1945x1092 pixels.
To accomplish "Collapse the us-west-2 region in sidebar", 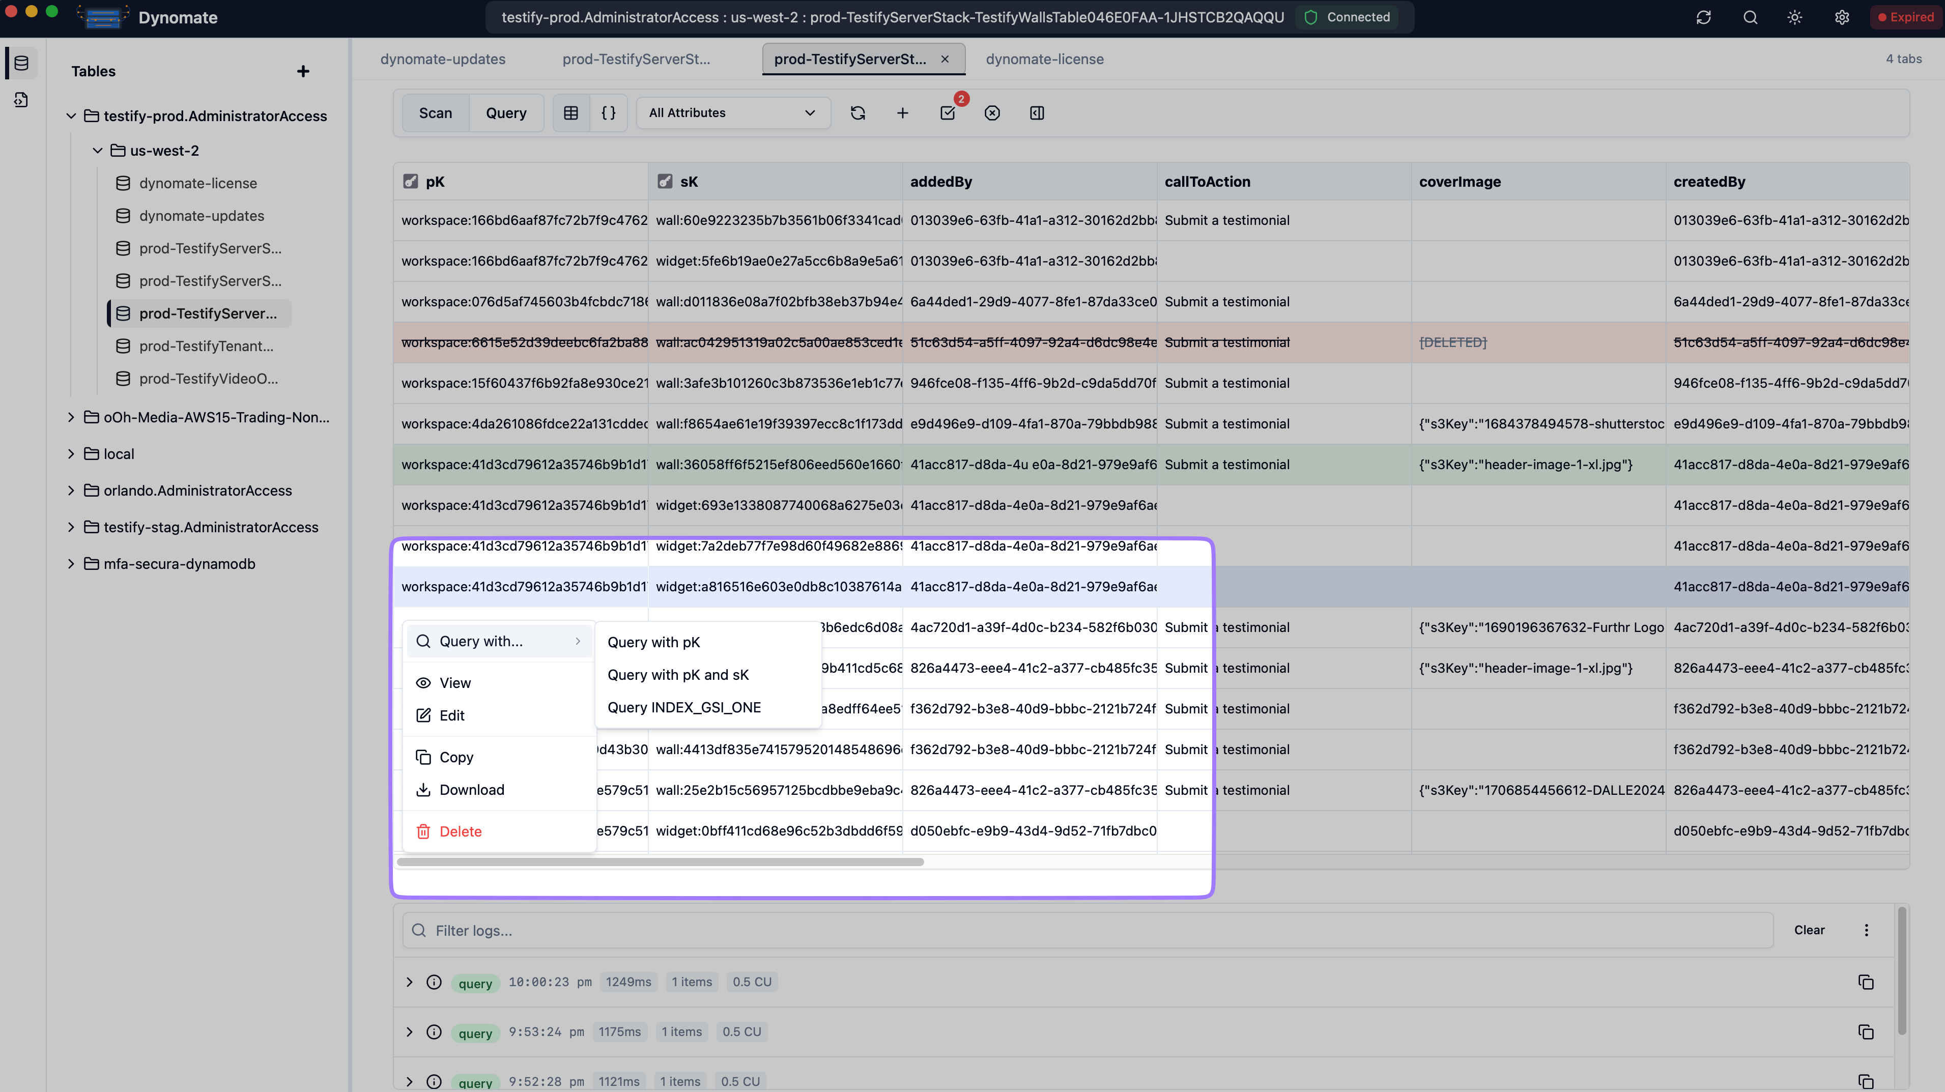I will [x=97, y=150].
